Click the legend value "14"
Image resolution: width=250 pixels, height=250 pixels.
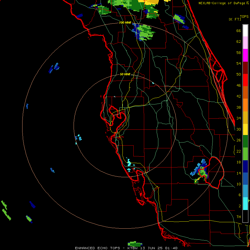pyautogui.click(x=239, y=173)
